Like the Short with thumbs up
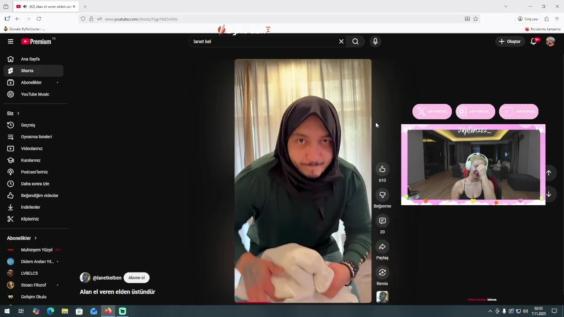Viewport: 564px width, 317px height. click(382, 169)
